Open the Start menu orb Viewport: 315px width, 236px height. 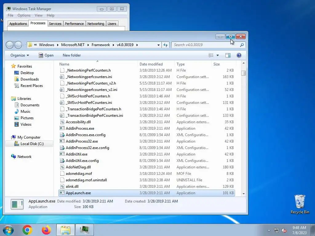(8, 230)
